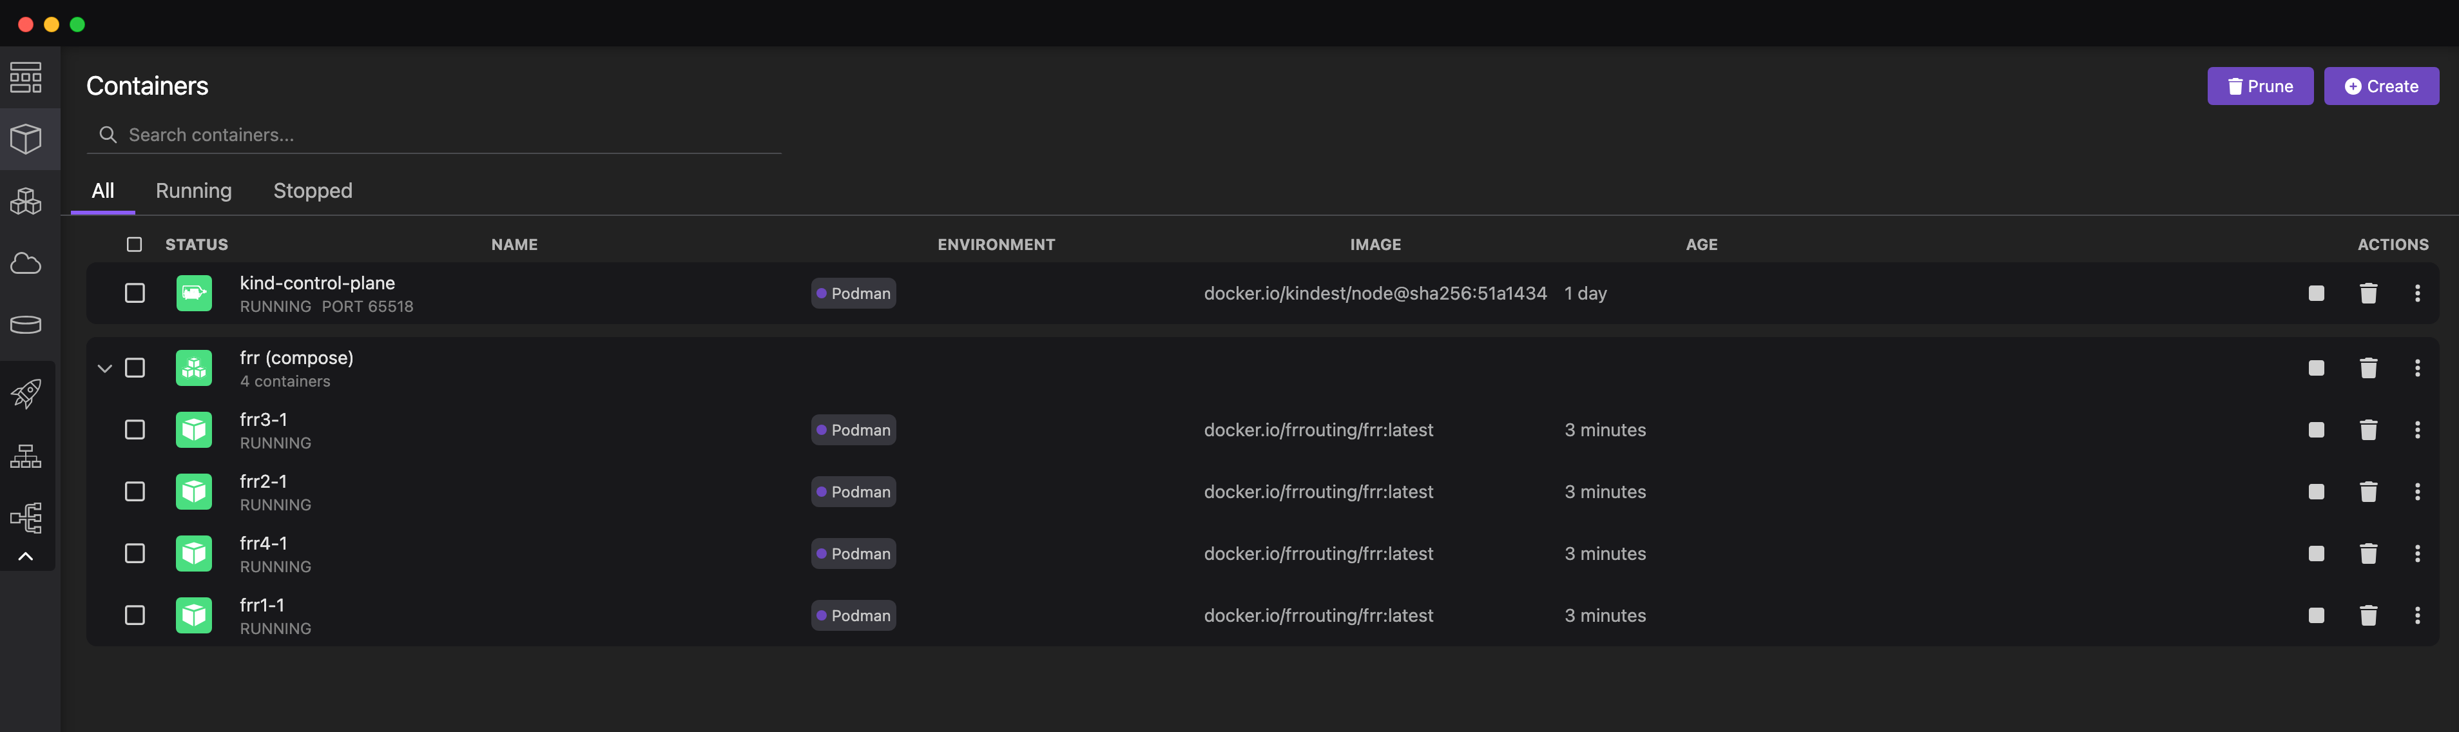The image size is (2459, 732).
Task: Toggle the select-all header checkbox
Action: point(135,244)
